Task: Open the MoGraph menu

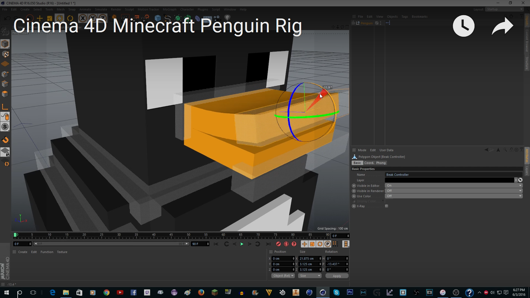Action: pyautogui.click(x=169, y=9)
